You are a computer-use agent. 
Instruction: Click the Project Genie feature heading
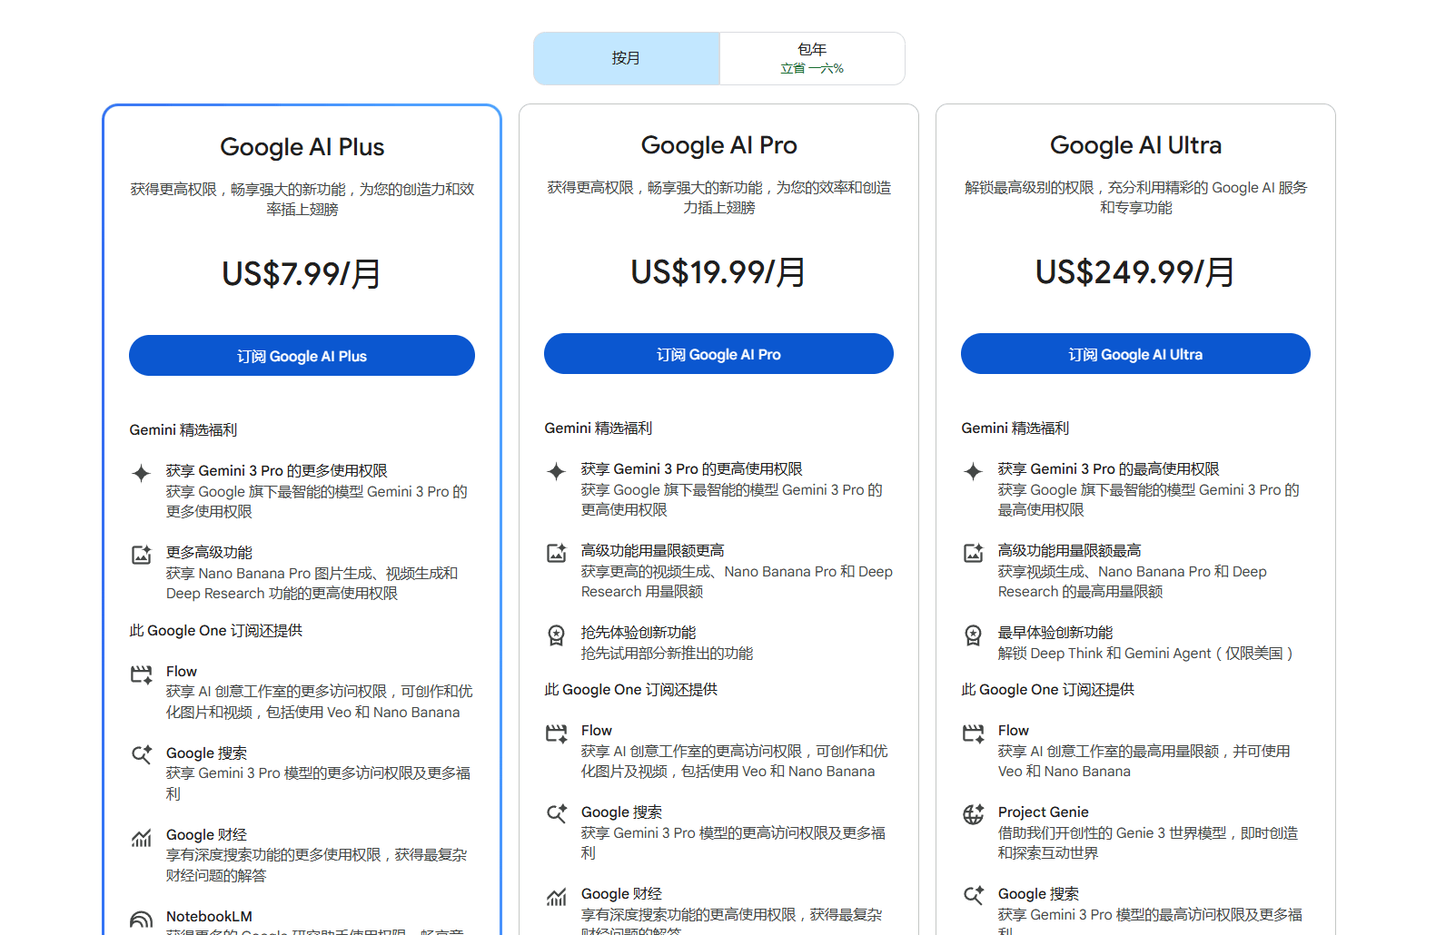point(1044,812)
